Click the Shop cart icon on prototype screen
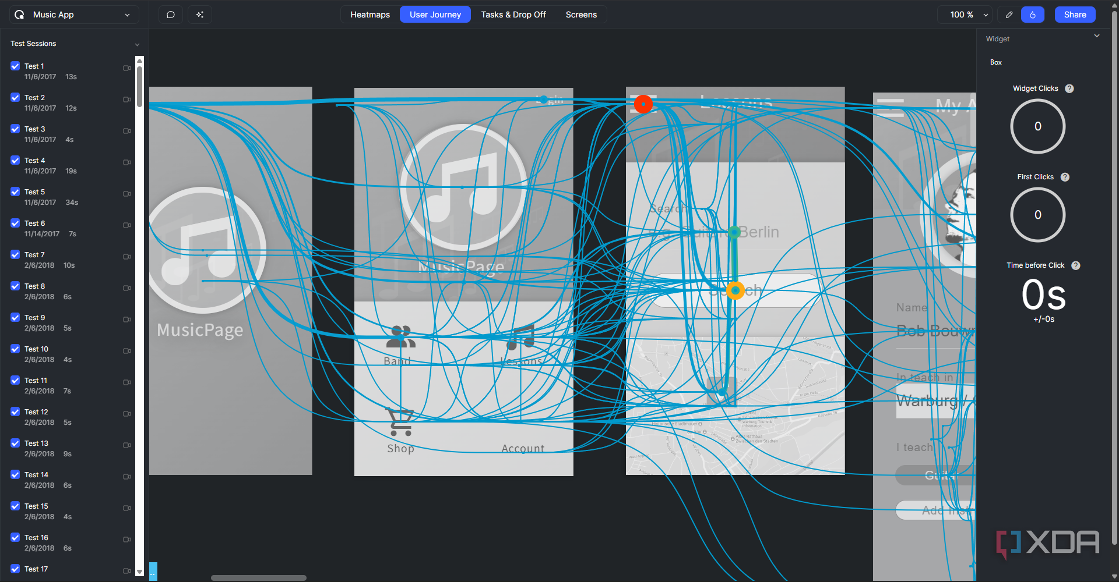Image resolution: width=1119 pixels, height=582 pixels. point(400,422)
